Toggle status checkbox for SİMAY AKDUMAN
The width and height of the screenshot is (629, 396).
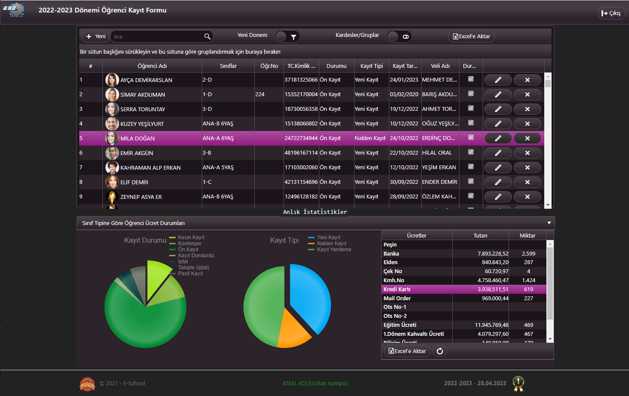[471, 94]
